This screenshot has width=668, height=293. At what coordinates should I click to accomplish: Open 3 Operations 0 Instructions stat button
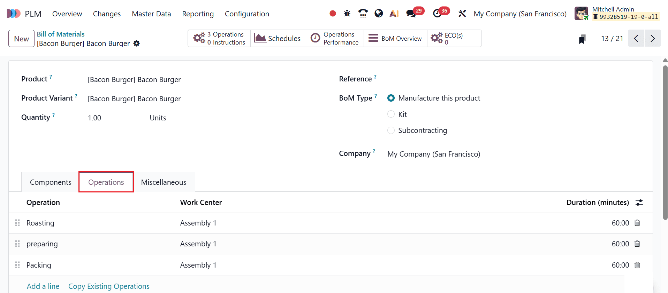[x=219, y=38]
